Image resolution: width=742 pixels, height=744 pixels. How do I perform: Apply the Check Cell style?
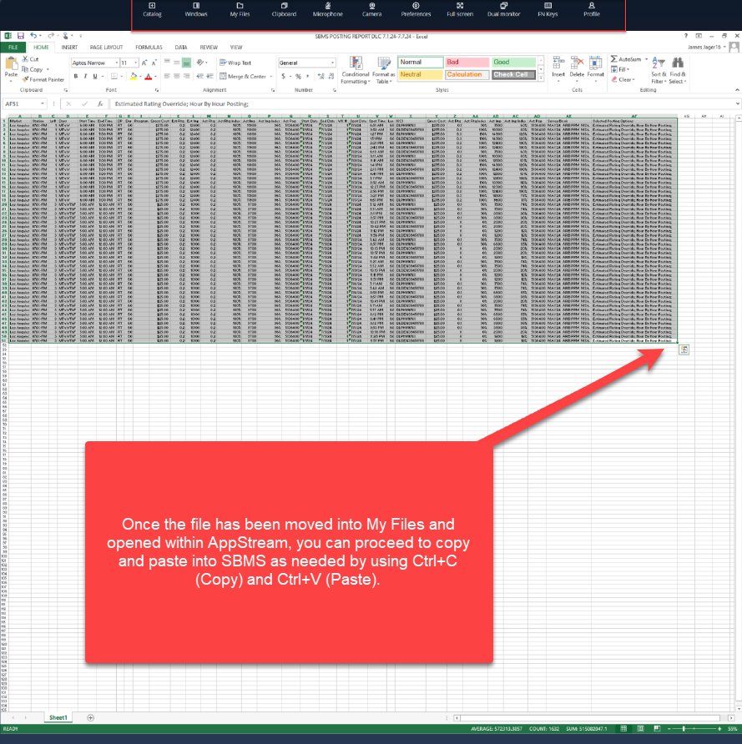(x=513, y=74)
